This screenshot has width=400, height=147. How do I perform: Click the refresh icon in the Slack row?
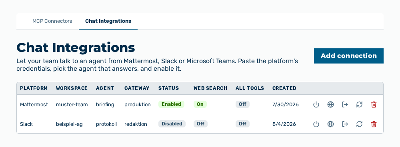[359, 124]
